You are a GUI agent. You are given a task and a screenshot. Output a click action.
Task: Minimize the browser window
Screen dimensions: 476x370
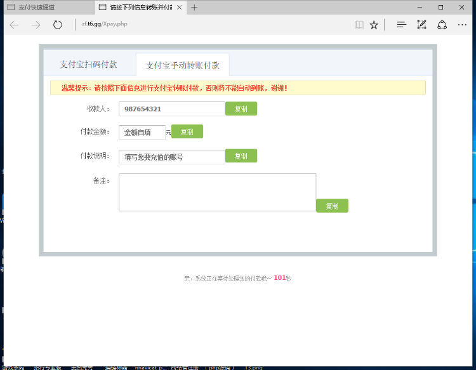pos(420,7)
